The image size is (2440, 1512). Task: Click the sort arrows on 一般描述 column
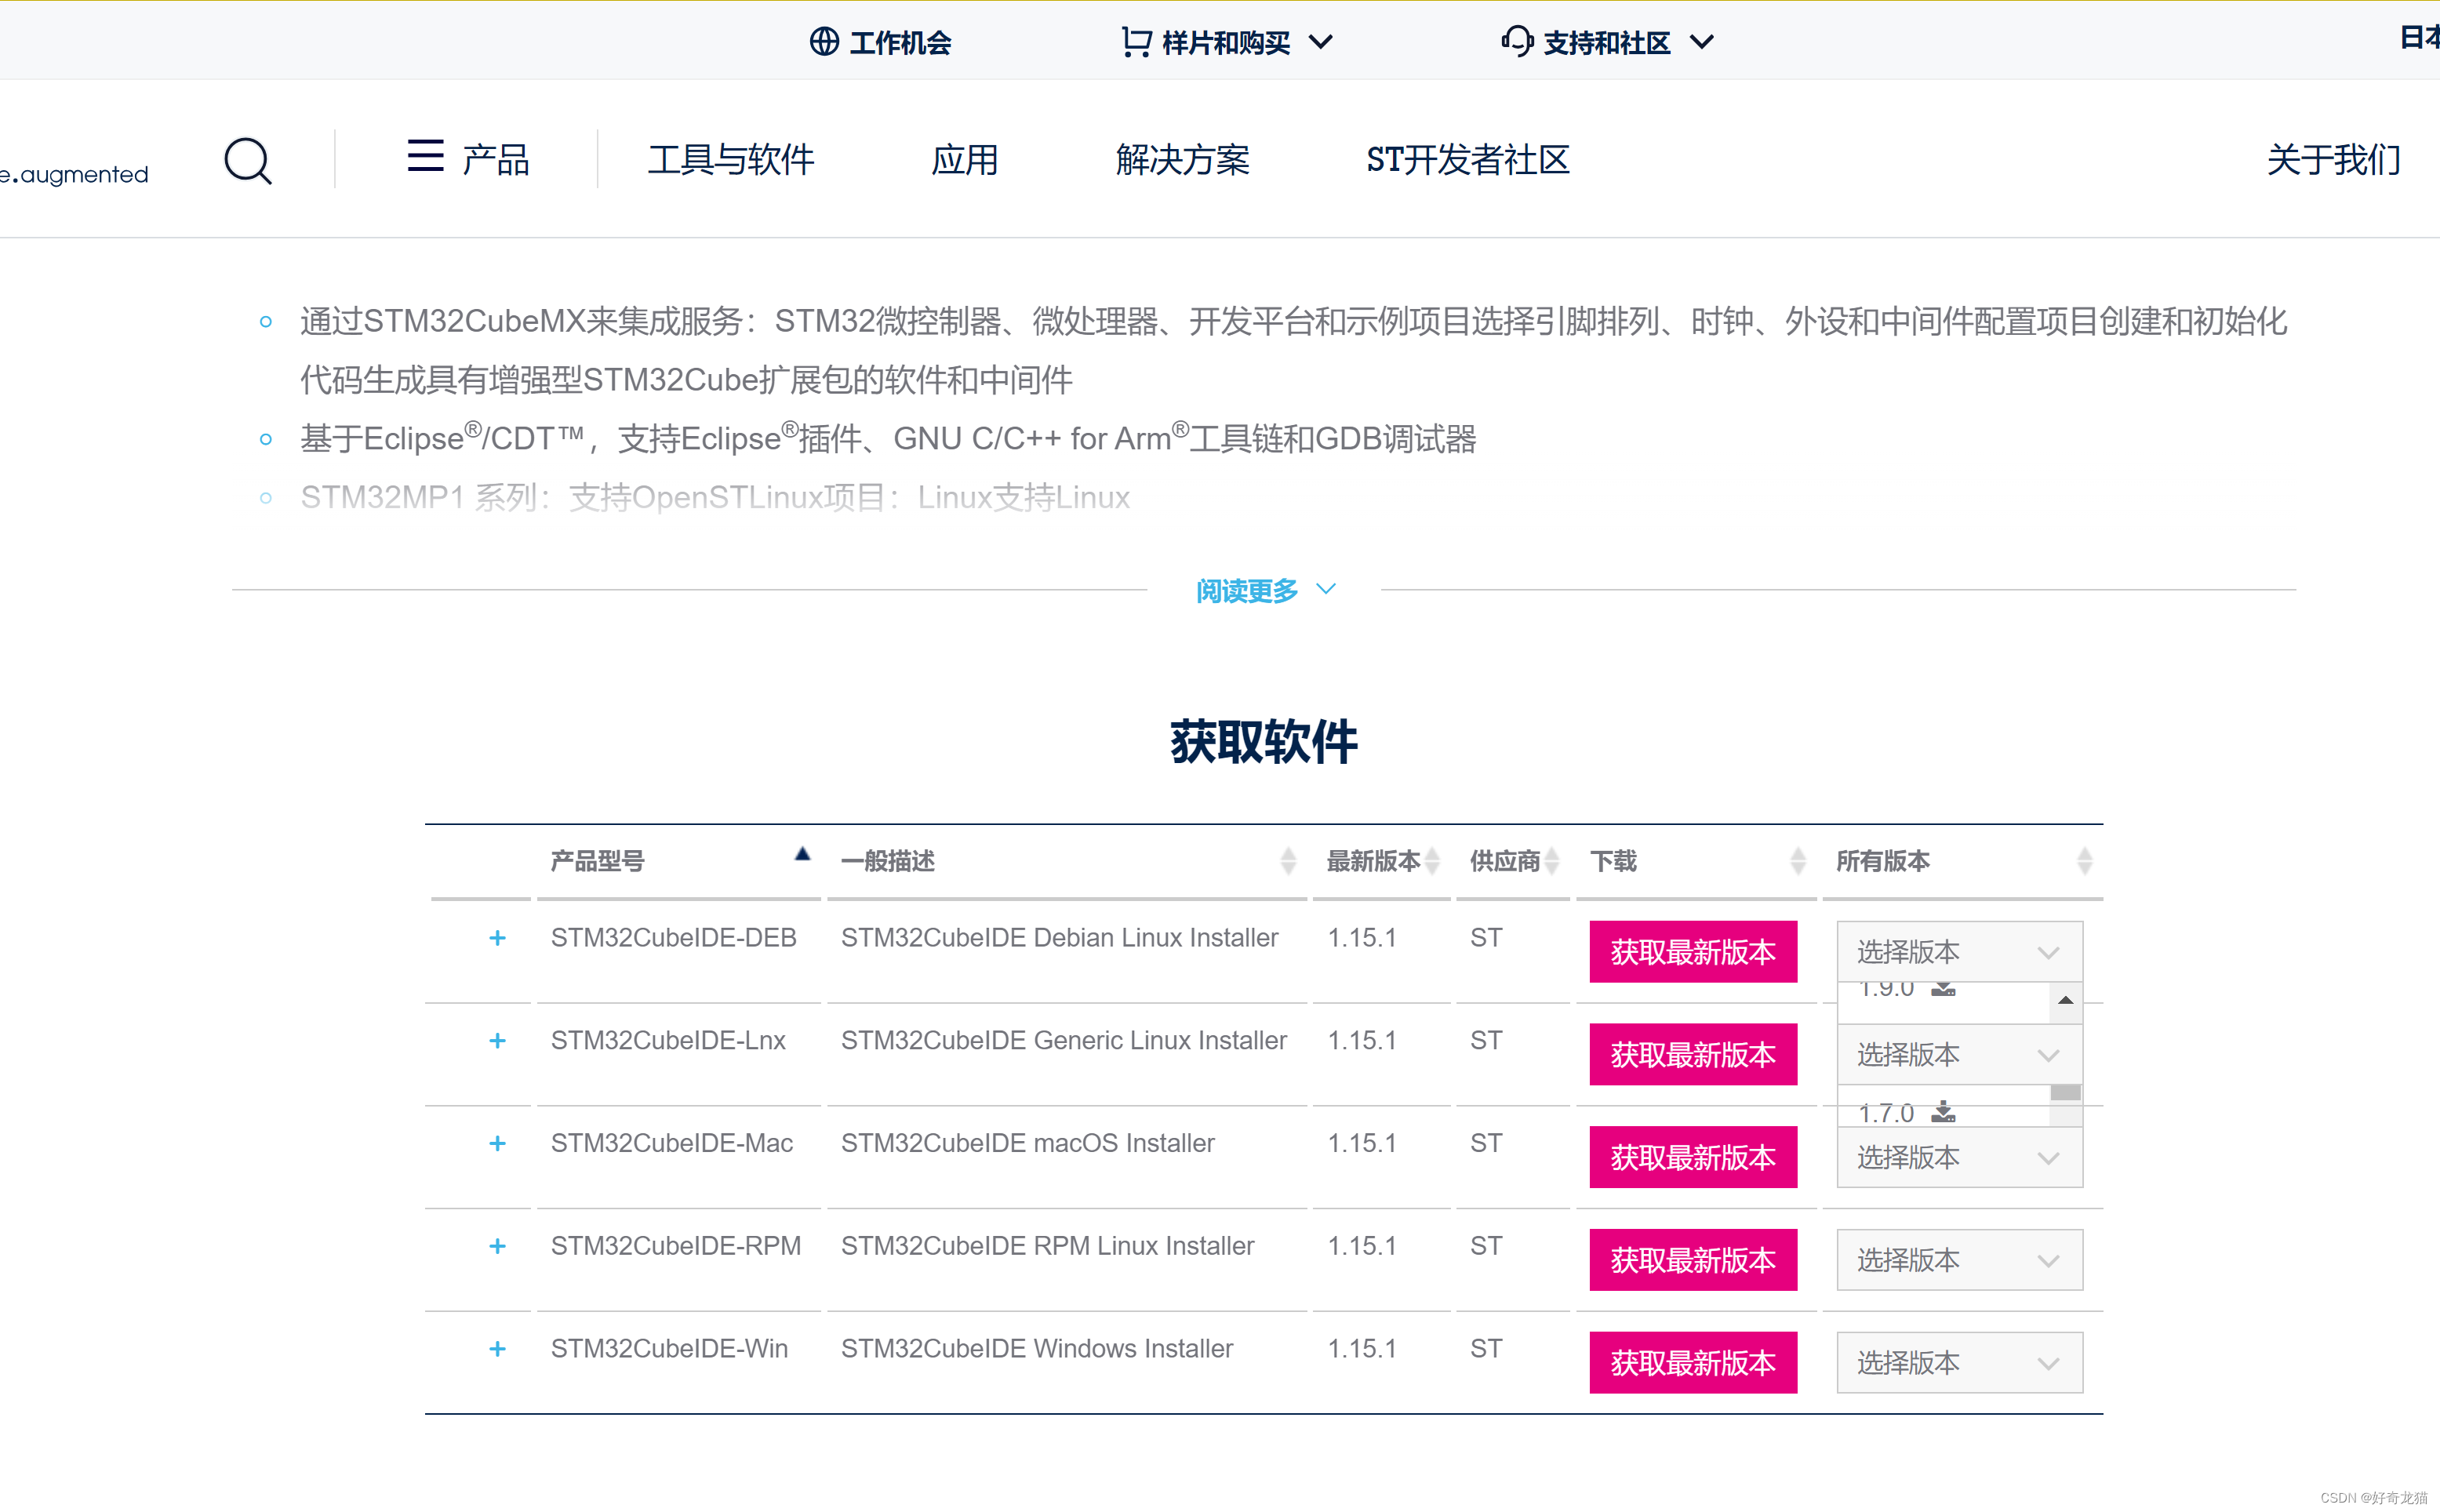pos(1288,860)
